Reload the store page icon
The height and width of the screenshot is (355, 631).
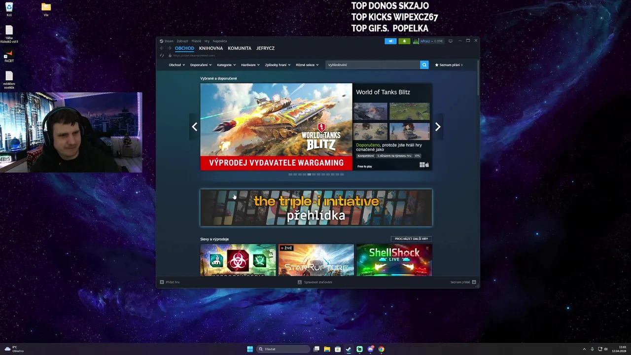pos(162,55)
